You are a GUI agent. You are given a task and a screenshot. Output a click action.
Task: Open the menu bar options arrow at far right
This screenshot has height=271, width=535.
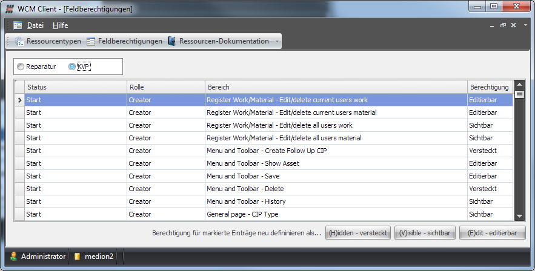pos(525,25)
